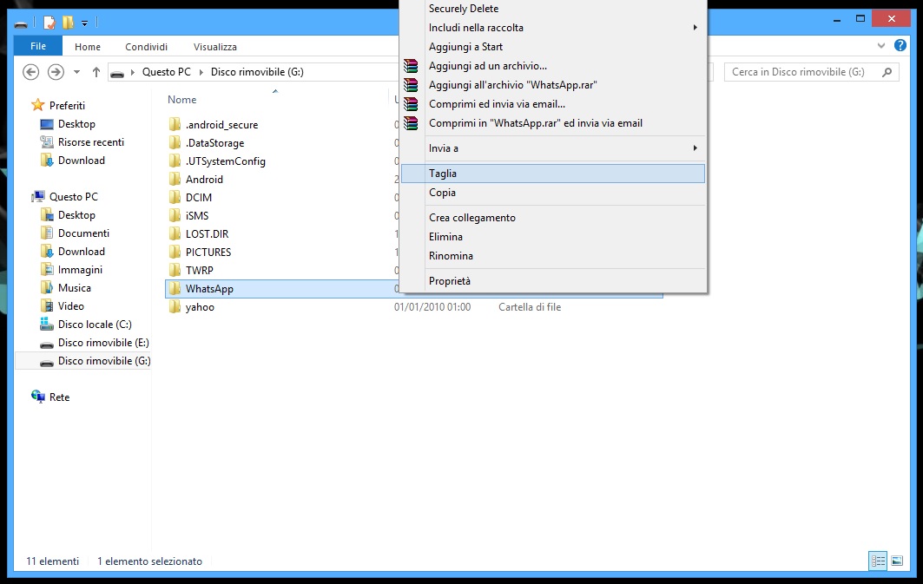Open recent locations dropdown beside Forward arrow
923x584 pixels.
[76, 72]
